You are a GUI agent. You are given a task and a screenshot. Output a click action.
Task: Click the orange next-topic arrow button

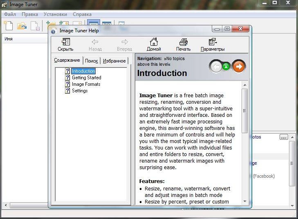239,67
